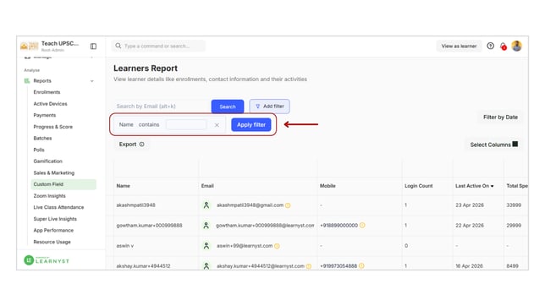Click learner name gowtham.kumar+000999888
Screen dimensions: 545x306
[x=149, y=226]
